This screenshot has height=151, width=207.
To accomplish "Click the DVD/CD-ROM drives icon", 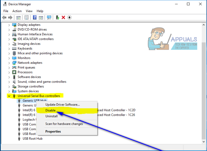I will tap(14, 30).
